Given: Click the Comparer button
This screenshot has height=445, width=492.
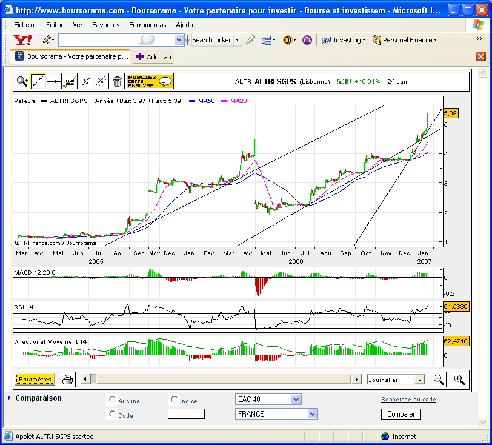Looking at the screenshot, I should [x=401, y=414].
